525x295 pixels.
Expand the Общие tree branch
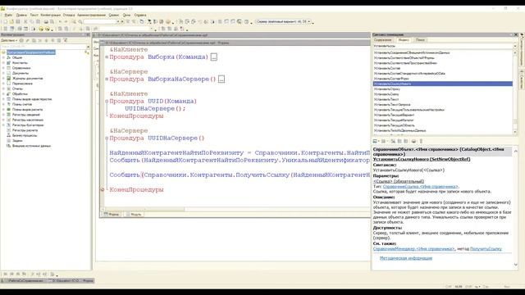point(3,57)
